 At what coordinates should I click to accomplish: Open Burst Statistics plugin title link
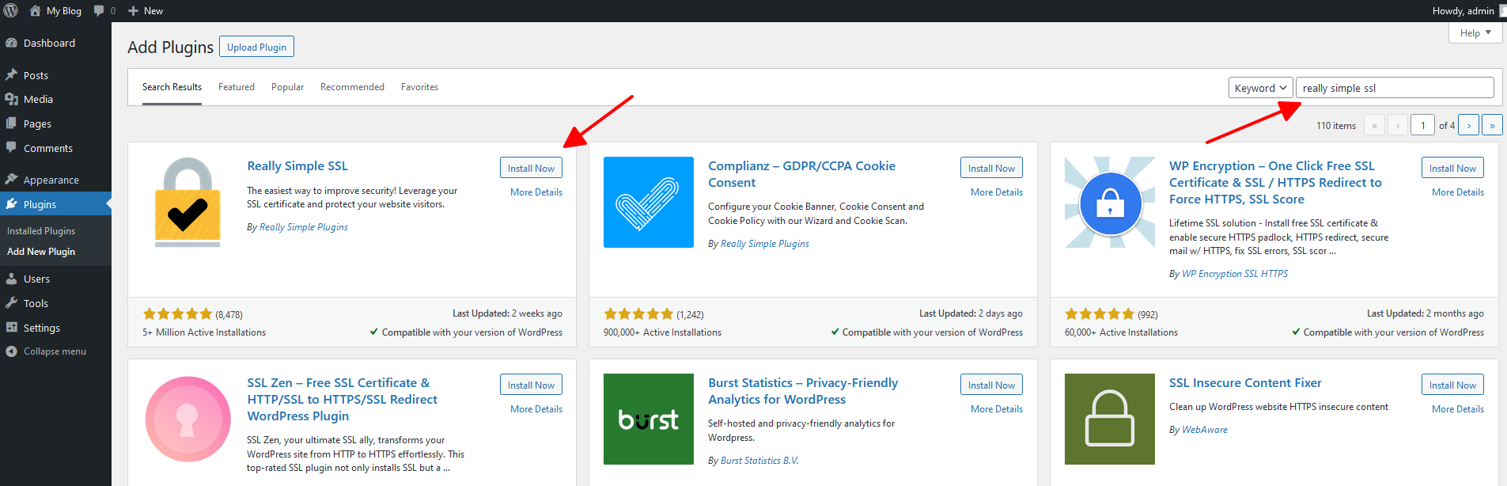[803, 391]
